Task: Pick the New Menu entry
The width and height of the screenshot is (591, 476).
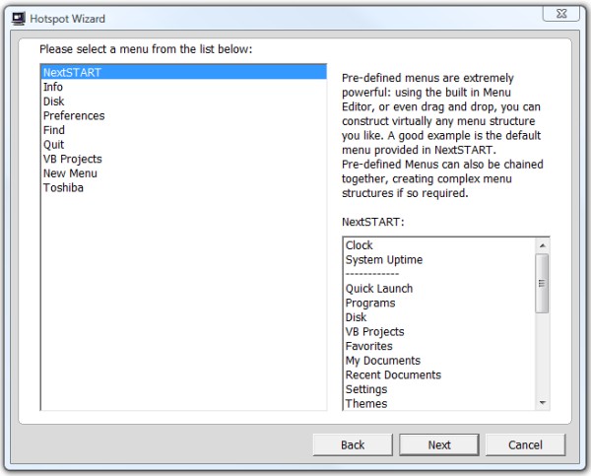Action: [70, 173]
